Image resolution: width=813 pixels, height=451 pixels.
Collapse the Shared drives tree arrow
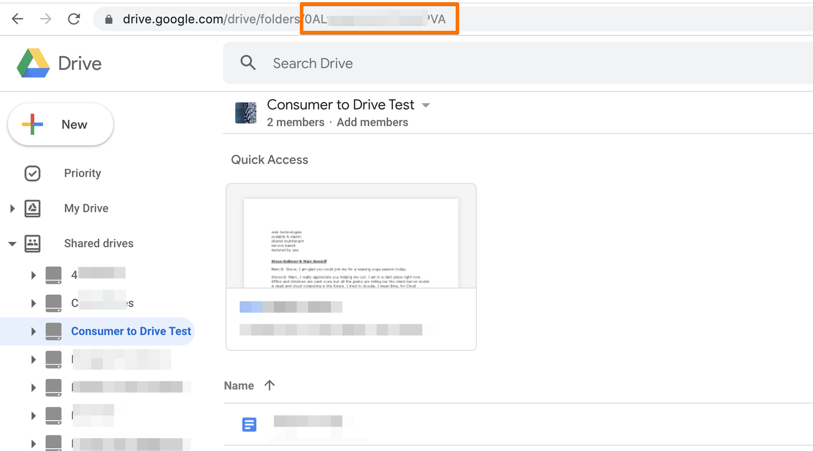[x=12, y=244]
